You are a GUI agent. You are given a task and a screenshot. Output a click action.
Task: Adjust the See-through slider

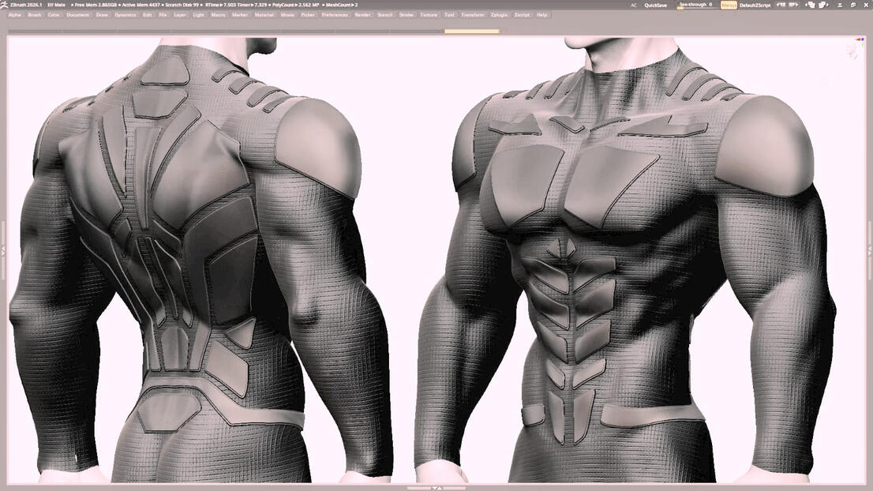click(693, 5)
